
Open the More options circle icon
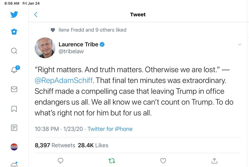[14, 165]
